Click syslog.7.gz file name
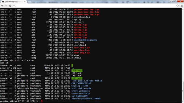 click(x=81, y=38)
